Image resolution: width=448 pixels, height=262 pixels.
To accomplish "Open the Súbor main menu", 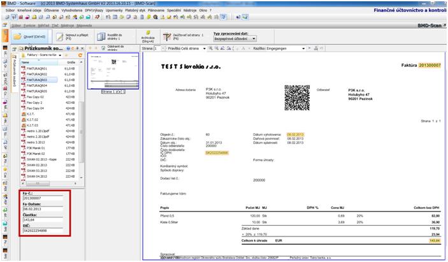I will 10,10.
